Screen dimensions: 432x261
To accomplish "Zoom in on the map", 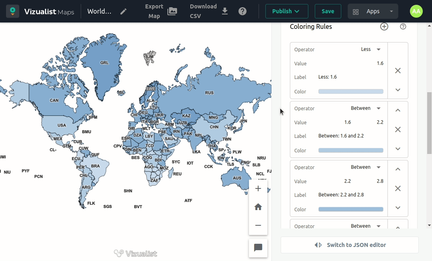I will point(258,188).
